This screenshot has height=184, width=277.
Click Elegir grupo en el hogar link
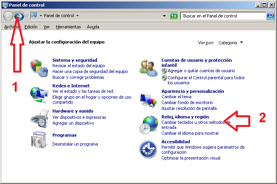pos(92,99)
